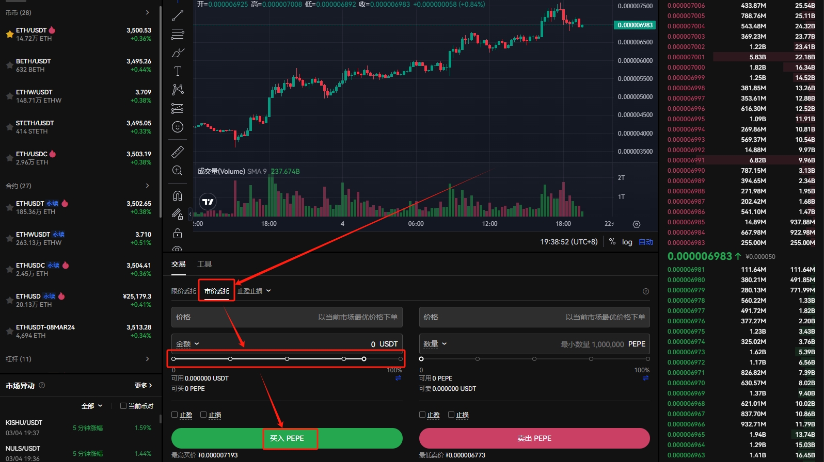Select the brush drawing tool
Image resolution: width=824 pixels, height=462 pixels.
click(178, 53)
